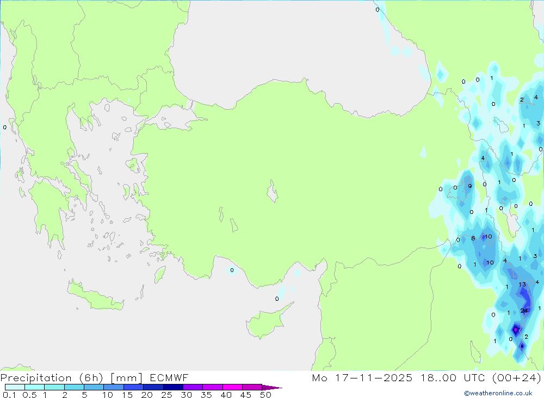This screenshot has width=544, height=398.
Task: Pick the 0.5–1 mm legend color swatch
Action: (34, 387)
